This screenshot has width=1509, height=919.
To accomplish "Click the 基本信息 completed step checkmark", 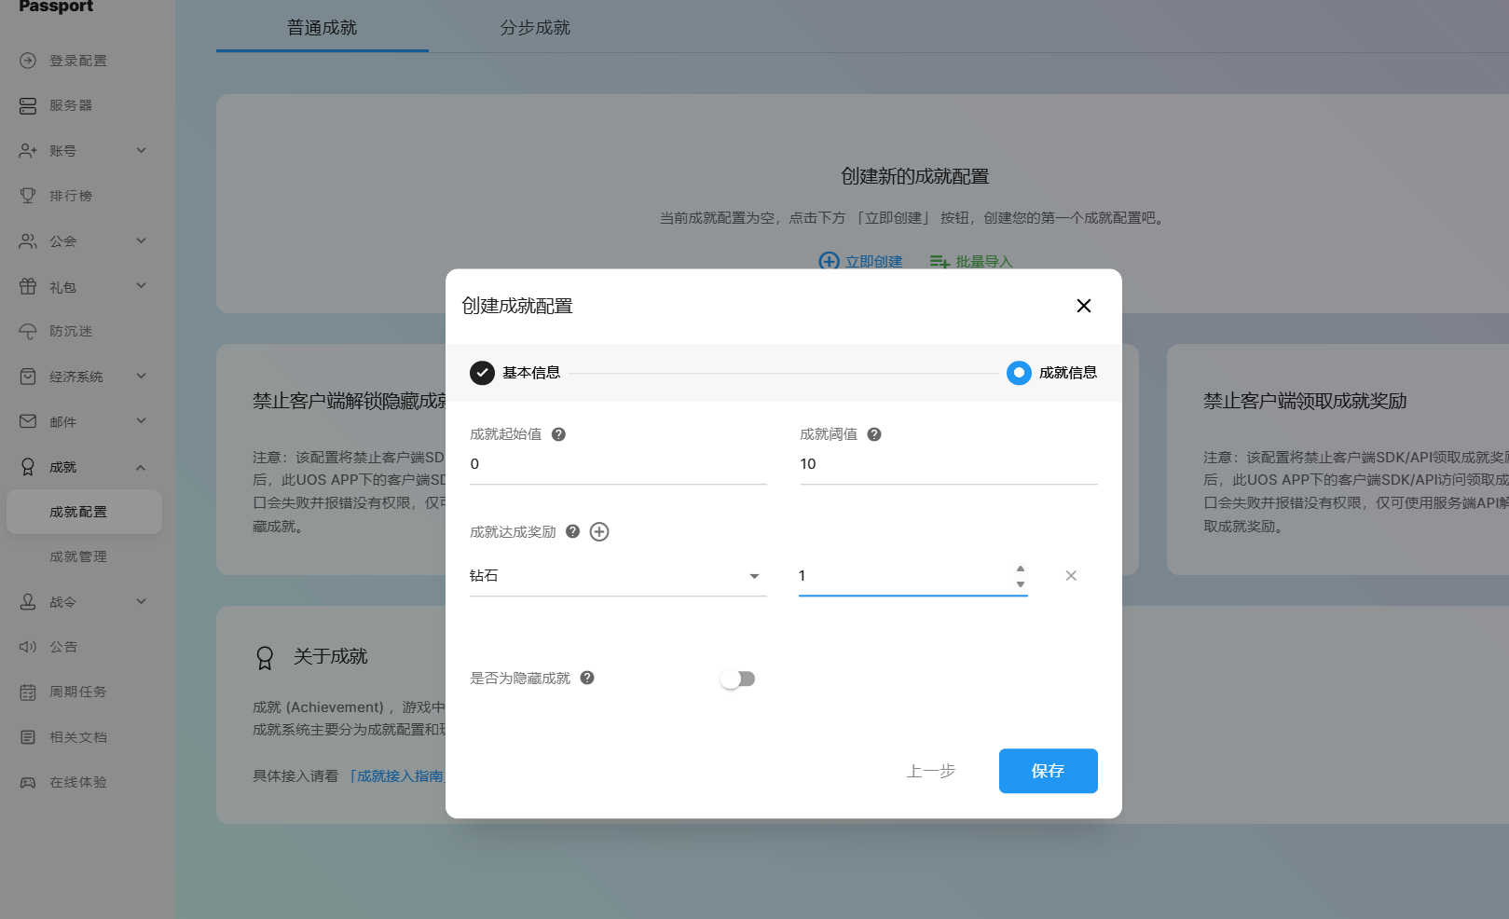I will (482, 373).
